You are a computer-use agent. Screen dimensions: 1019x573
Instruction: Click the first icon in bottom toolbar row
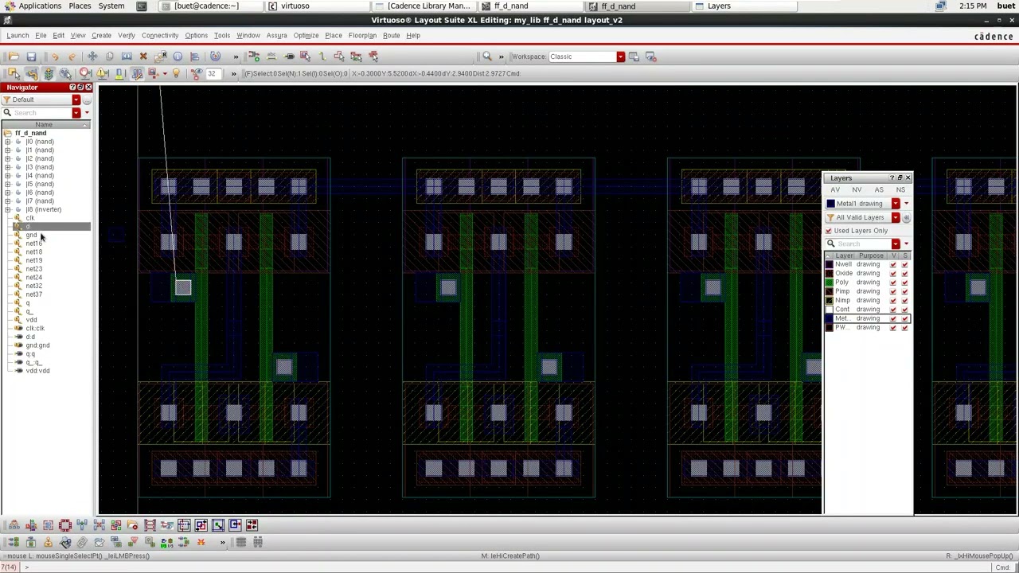click(x=14, y=525)
